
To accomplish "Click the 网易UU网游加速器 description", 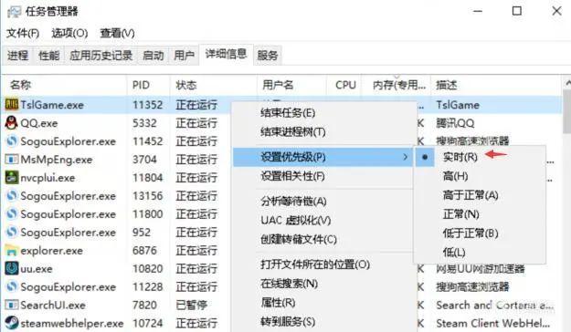I will tap(481, 269).
